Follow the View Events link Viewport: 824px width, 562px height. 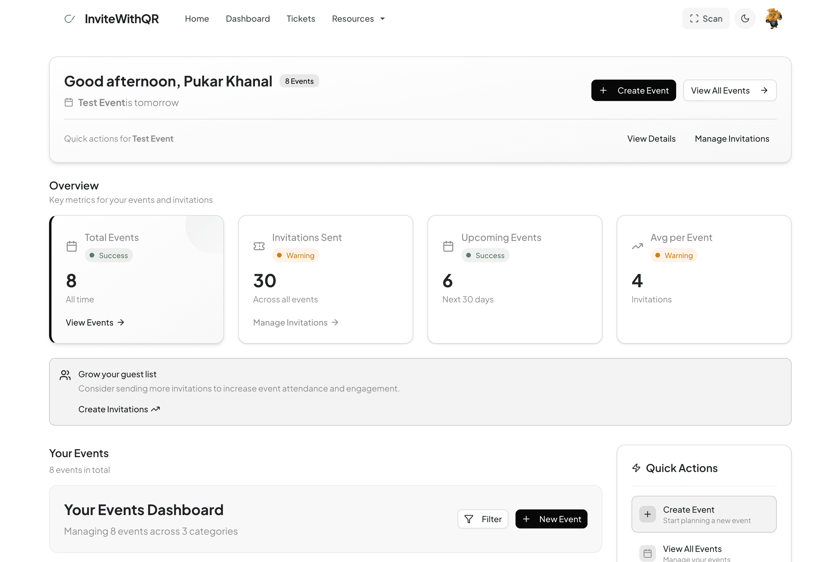coord(95,323)
